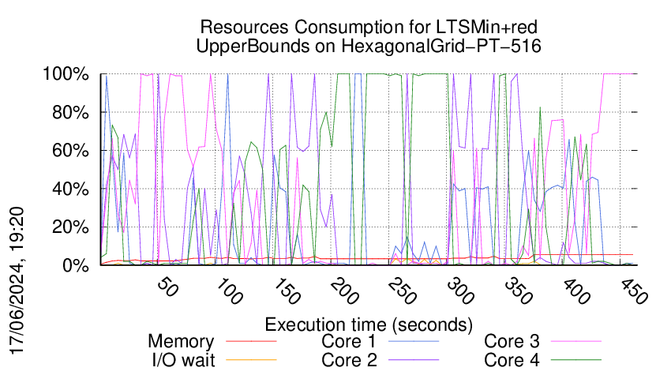Click the x-axis tick label 200
Image resolution: width=671 pixels, height=375 pixels.
point(345,291)
